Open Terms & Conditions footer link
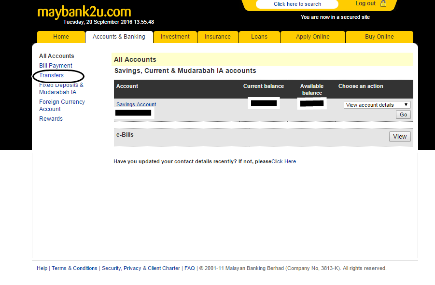 pyautogui.click(x=74, y=269)
